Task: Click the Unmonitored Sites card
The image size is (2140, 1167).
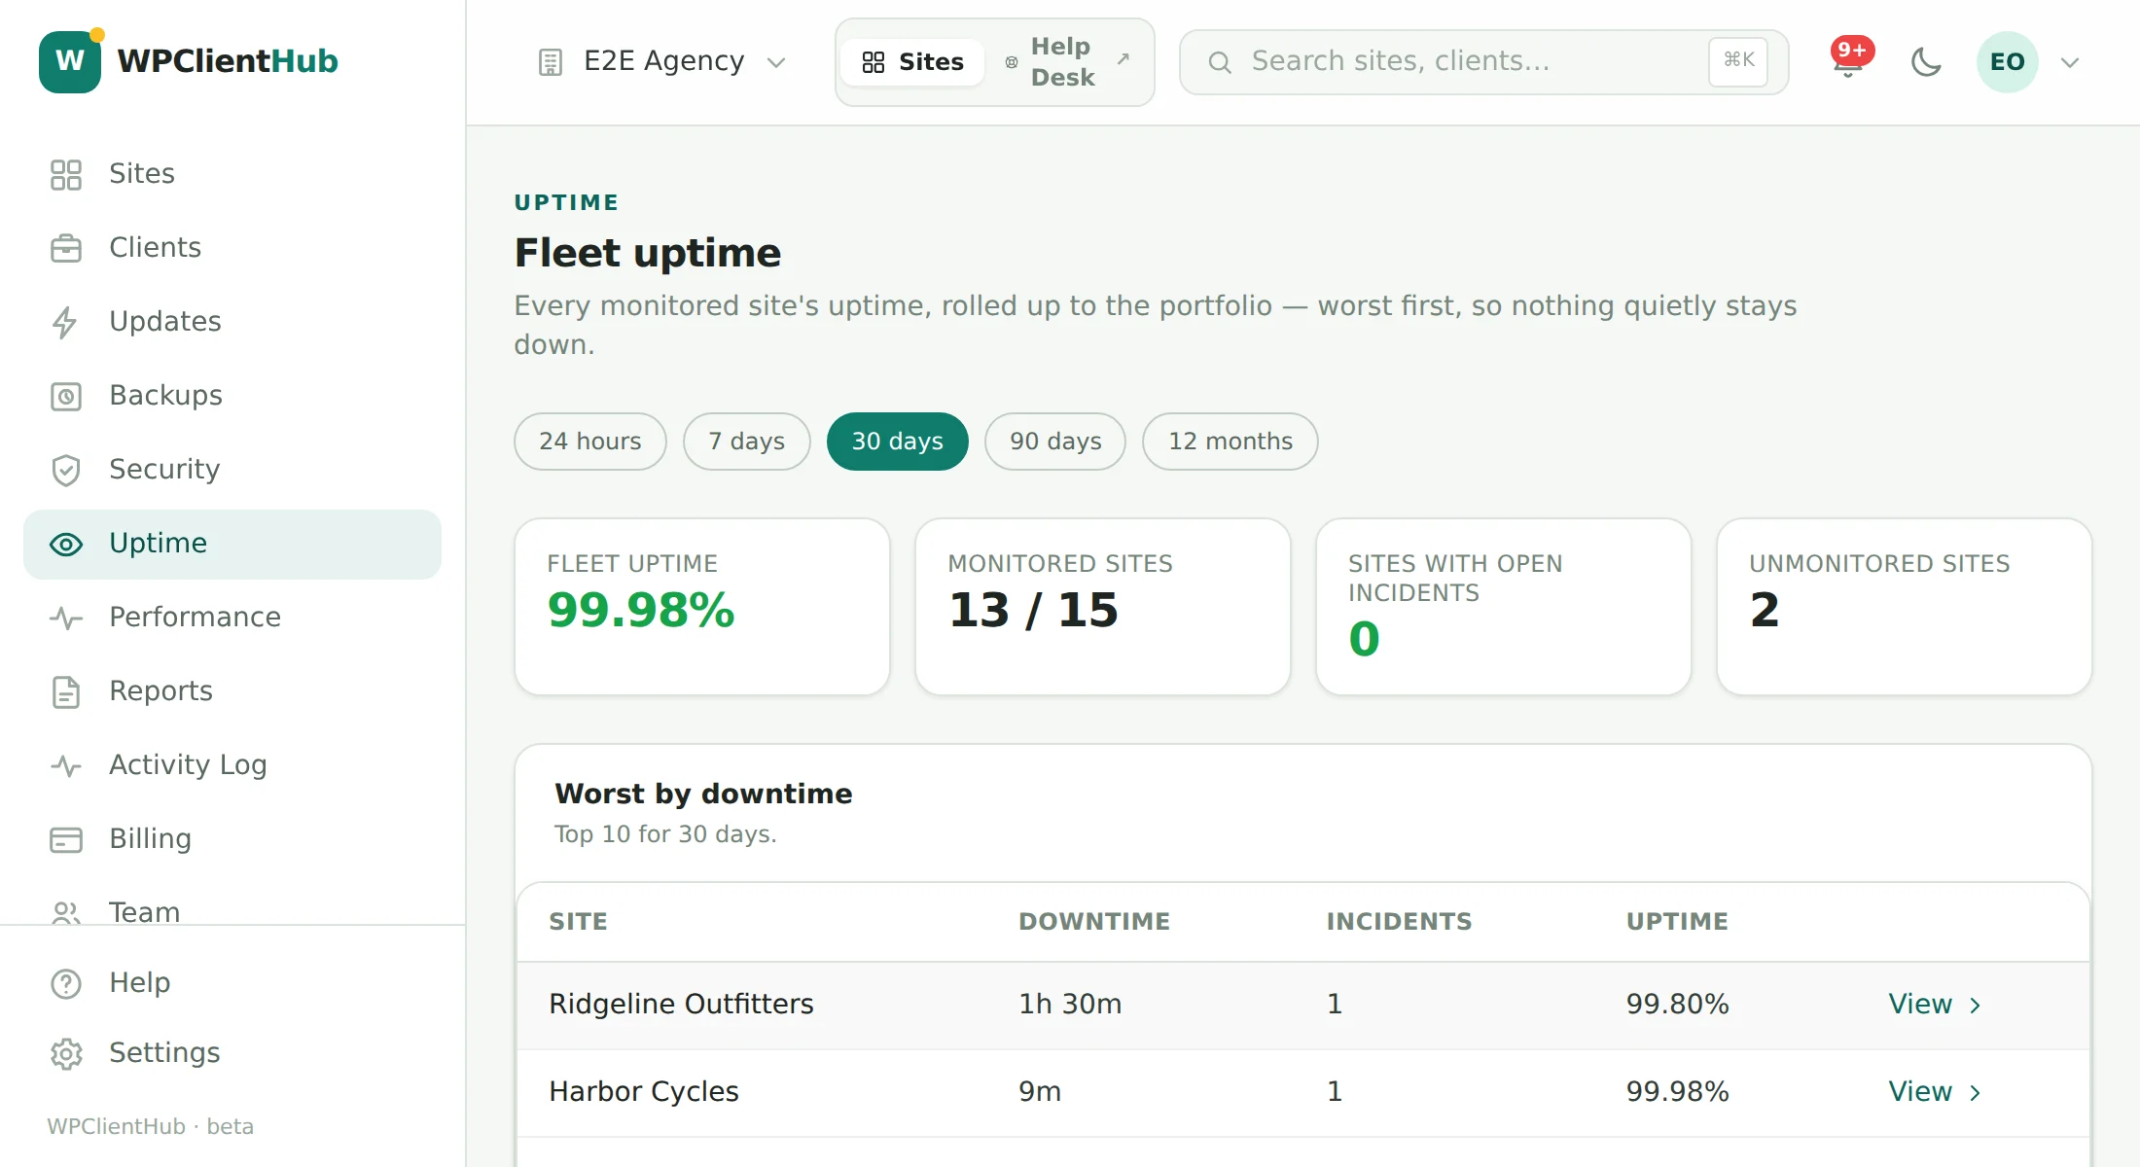Action: click(1905, 607)
